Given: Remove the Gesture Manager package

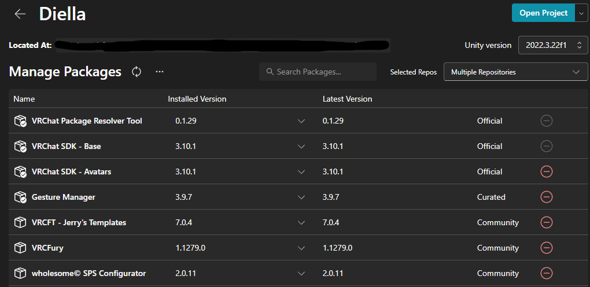Looking at the screenshot, I should [546, 197].
